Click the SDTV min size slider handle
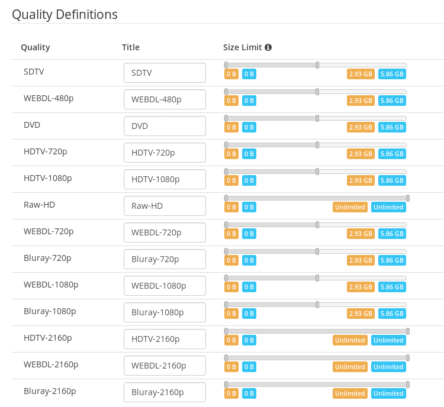444x407 pixels. point(226,65)
